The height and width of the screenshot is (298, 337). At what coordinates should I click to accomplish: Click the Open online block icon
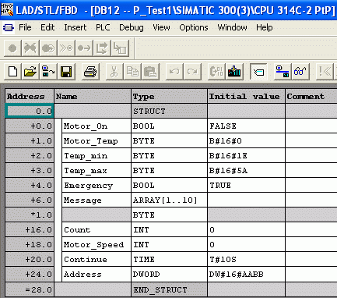click(x=48, y=71)
